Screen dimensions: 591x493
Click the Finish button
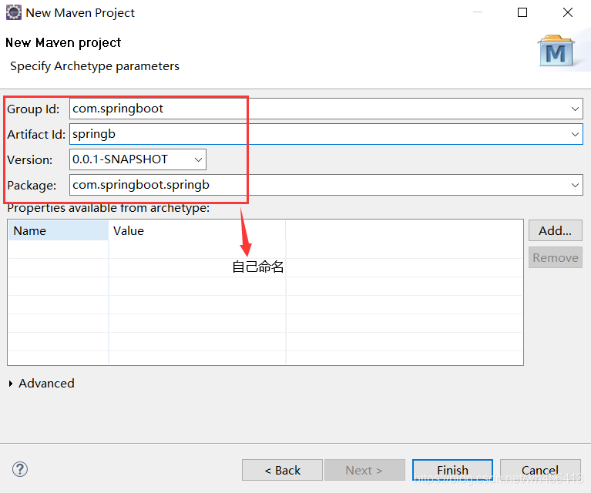(x=452, y=470)
